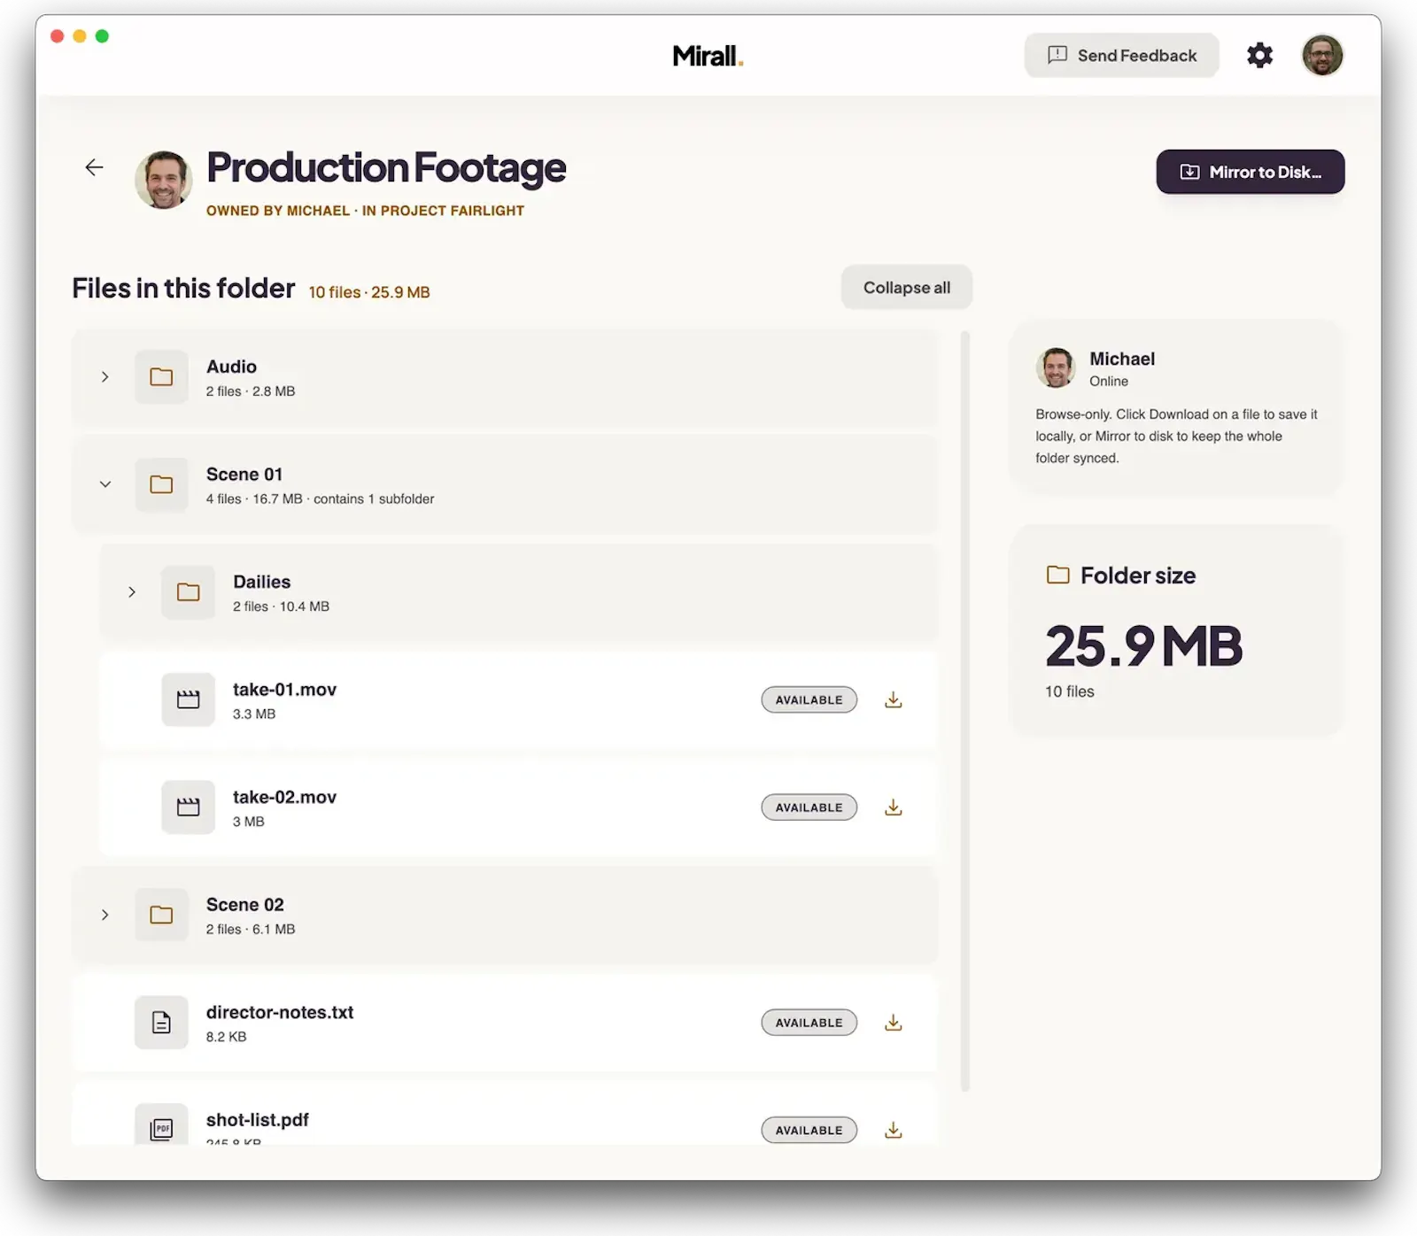Click Michael's avatar beside Production Footage title

point(164,180)
